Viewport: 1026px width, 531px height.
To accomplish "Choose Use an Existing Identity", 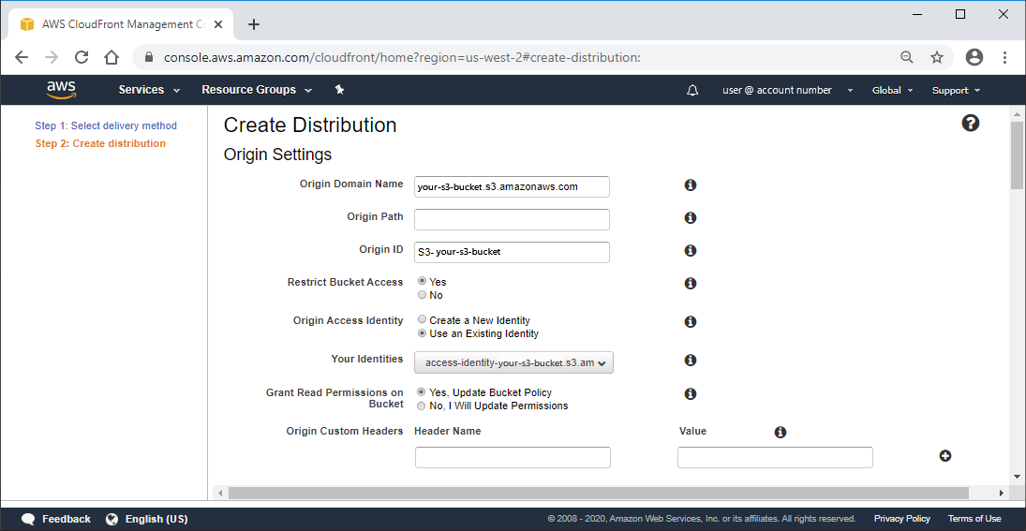I will pyautogui.click(x=422, y=333).
